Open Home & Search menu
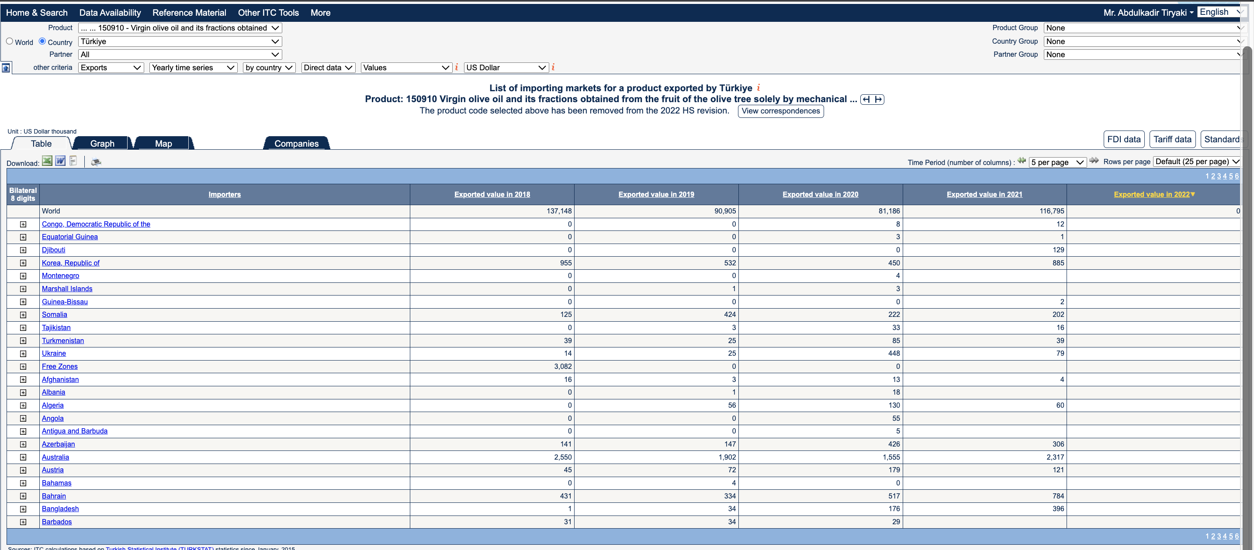The height and width of the screenshot is (550, 1254). pos(37,13)
